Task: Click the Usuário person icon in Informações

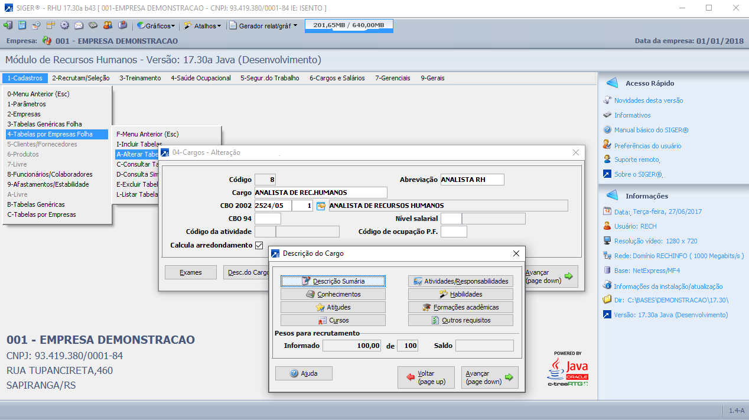Action: click(607, 226)
